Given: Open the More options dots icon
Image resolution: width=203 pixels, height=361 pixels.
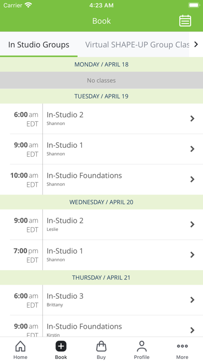Looking at the screenshot, I should (182, 346).
